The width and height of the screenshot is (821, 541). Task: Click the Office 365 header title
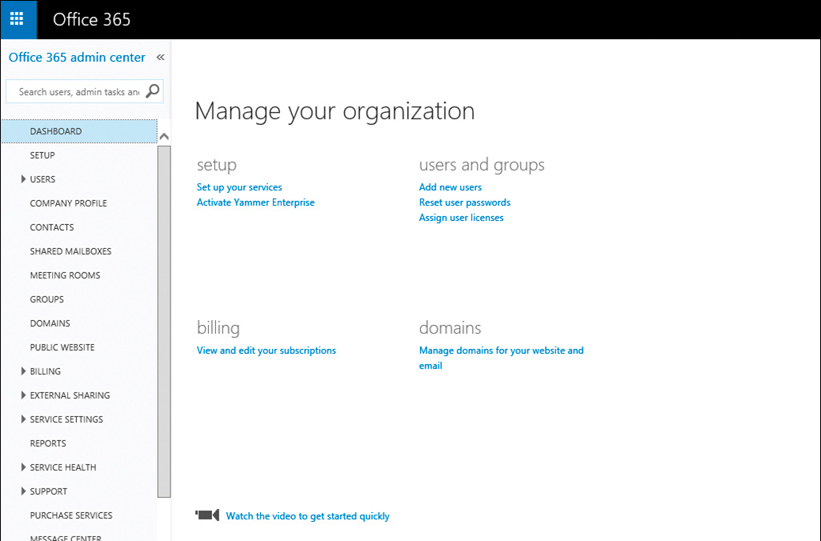pyautogui.click(x=92, y=19)
